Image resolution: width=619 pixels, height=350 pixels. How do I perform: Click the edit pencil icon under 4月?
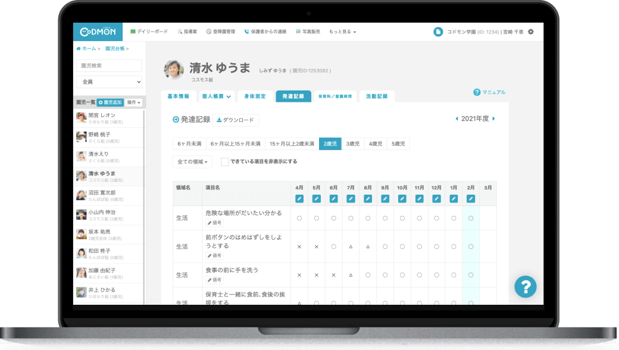tap(299, 198)
